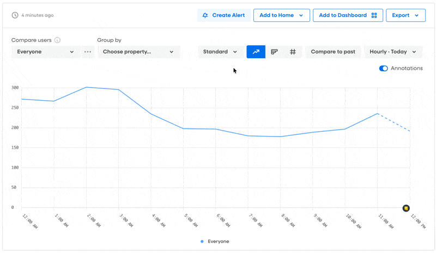Open the three-dot more options button
436x253 pixels.
tap(88, 52)
